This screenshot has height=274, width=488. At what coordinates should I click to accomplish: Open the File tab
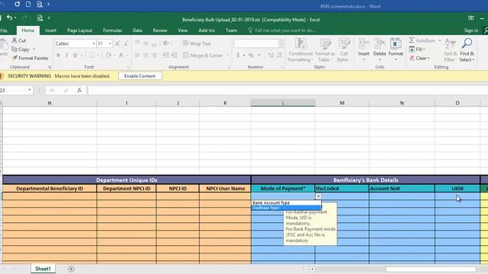[x=4, y=30]
